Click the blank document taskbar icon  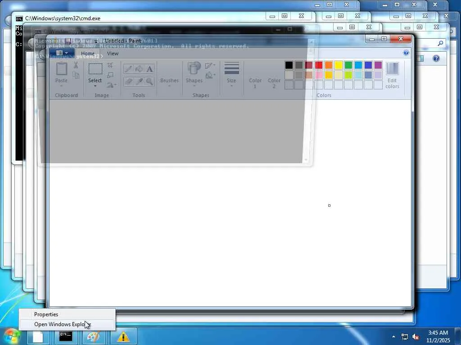[38, 337]
